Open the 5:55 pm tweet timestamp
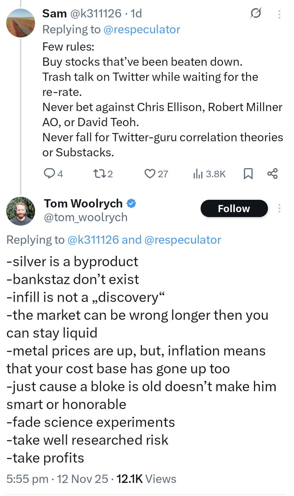This screenshot has height=496, width=294. tap(27, 479)
